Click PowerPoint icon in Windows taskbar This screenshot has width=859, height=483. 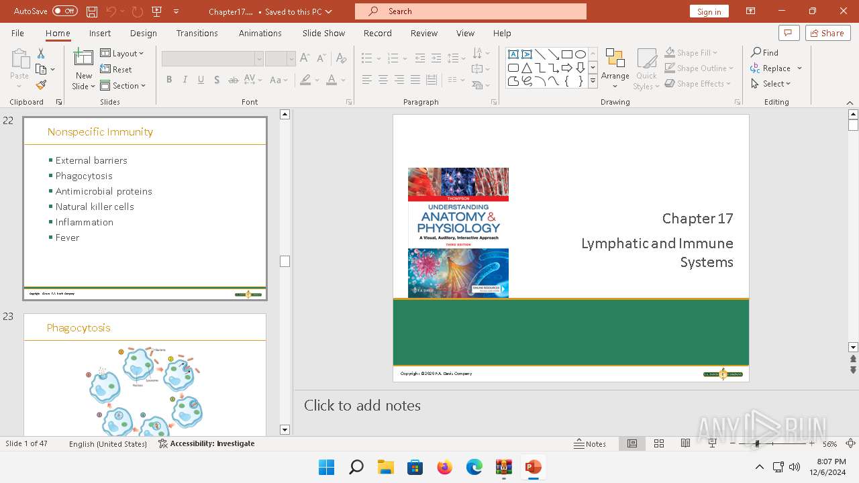(x=534, y=467)
